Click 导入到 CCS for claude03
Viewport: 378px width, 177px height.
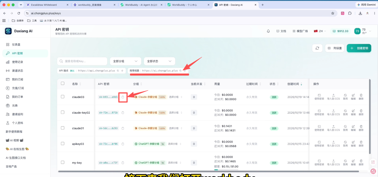[333, 97]
